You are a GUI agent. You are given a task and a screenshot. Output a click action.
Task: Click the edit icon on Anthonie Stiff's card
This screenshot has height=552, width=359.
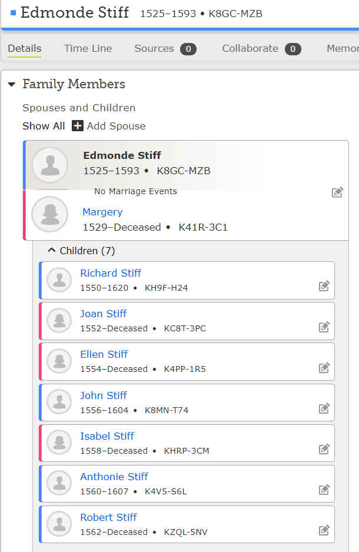pyautogui.click(x=324, y=489)
